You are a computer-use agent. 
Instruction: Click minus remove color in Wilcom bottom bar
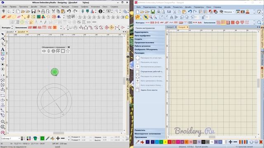click(63, 139)
